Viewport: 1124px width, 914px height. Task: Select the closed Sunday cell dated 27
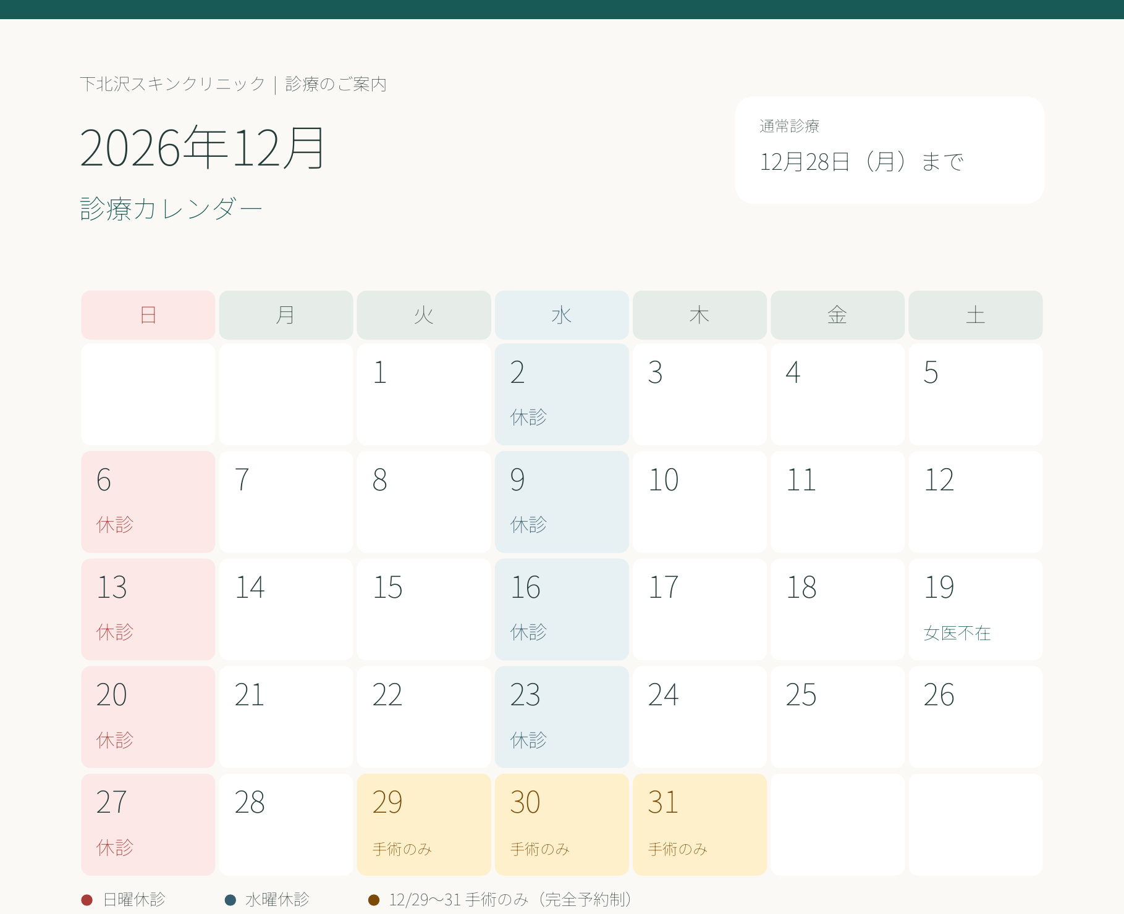tap(148, 824)
